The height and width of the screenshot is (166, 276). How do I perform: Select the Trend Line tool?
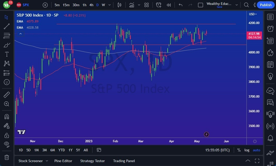coord(6,26)
